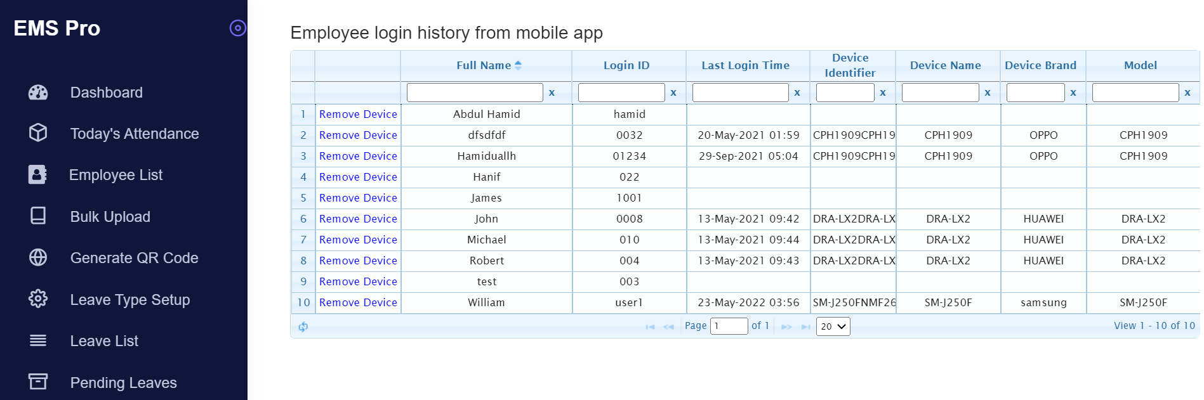Focus the Device Brand filter field
The width and height of the screenshot is (1204, 400).
coord(1036,93)
